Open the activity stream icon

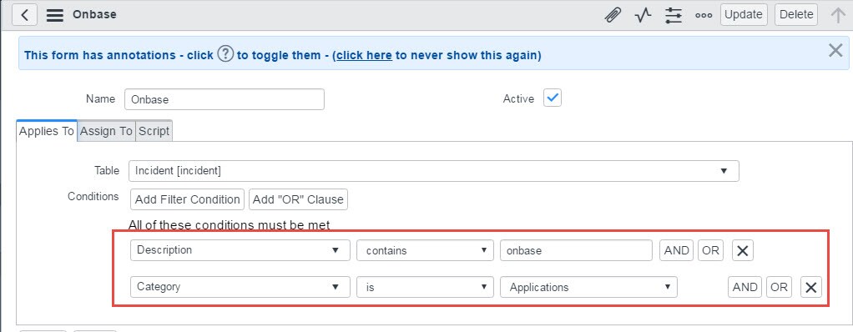(x=643, y=15)
